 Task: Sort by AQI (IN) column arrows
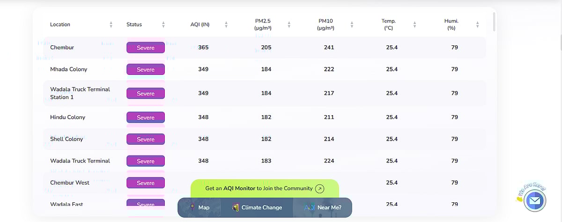click(226, 24)
